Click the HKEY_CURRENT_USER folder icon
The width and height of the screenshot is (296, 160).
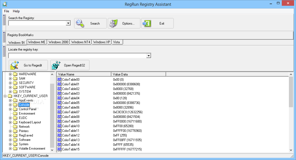tap(10, 96)
